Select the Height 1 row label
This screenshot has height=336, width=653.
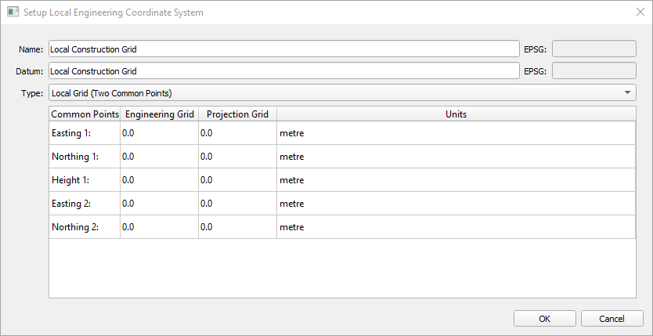point(85,180)
